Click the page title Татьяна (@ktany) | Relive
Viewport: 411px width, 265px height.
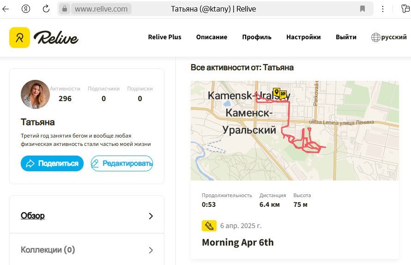point(213,9)
